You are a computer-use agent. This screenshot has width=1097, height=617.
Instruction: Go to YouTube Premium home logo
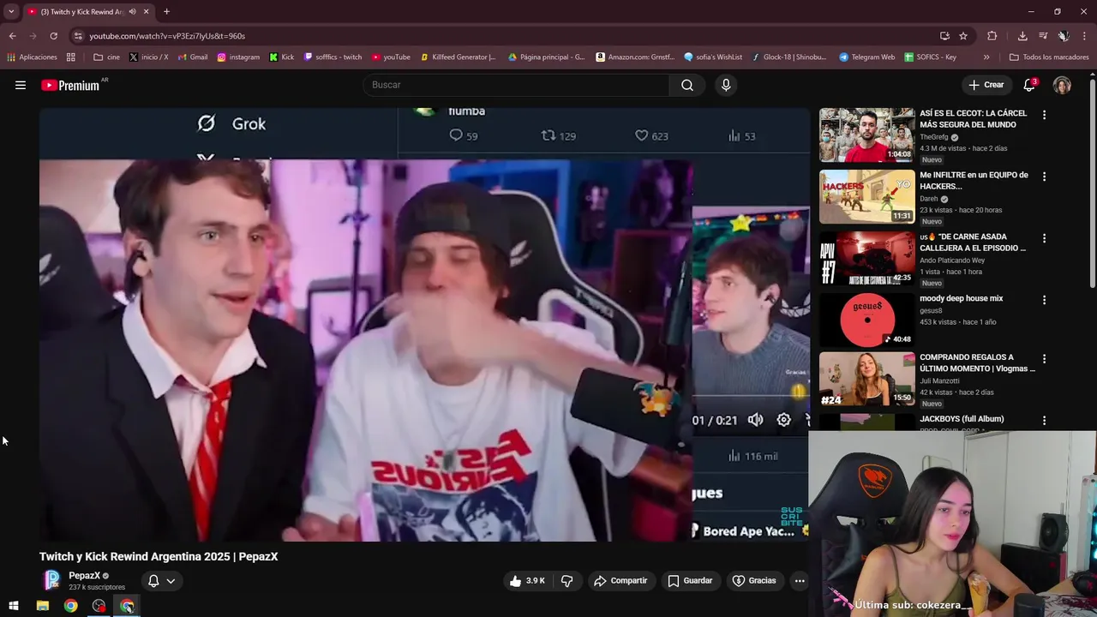coord(70,85)
